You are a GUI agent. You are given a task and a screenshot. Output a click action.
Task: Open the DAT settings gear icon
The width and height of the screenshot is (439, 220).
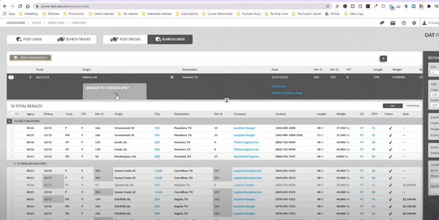414,23
